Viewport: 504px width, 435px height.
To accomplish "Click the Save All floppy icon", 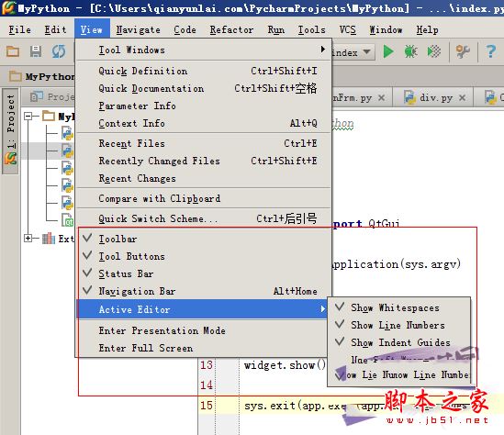I will click(x=36, y=51).
